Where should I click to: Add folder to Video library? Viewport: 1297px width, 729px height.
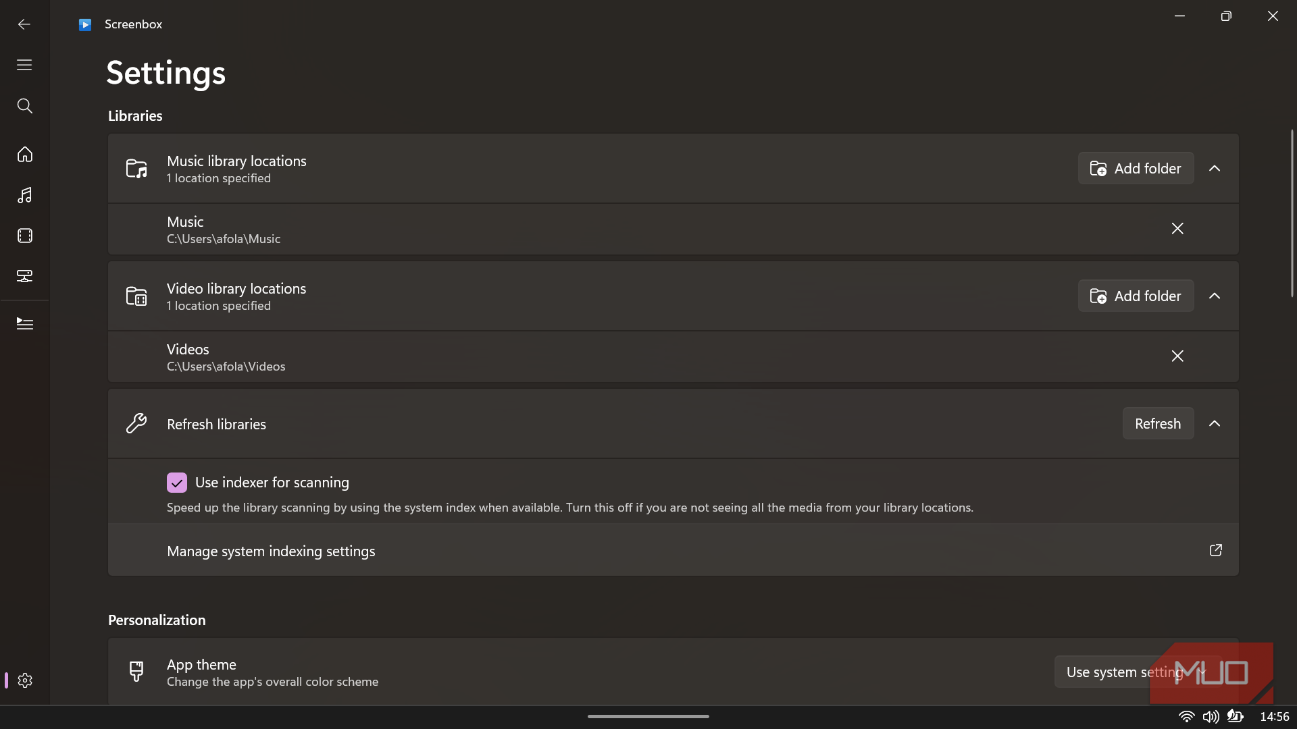tap(1136, 296)
